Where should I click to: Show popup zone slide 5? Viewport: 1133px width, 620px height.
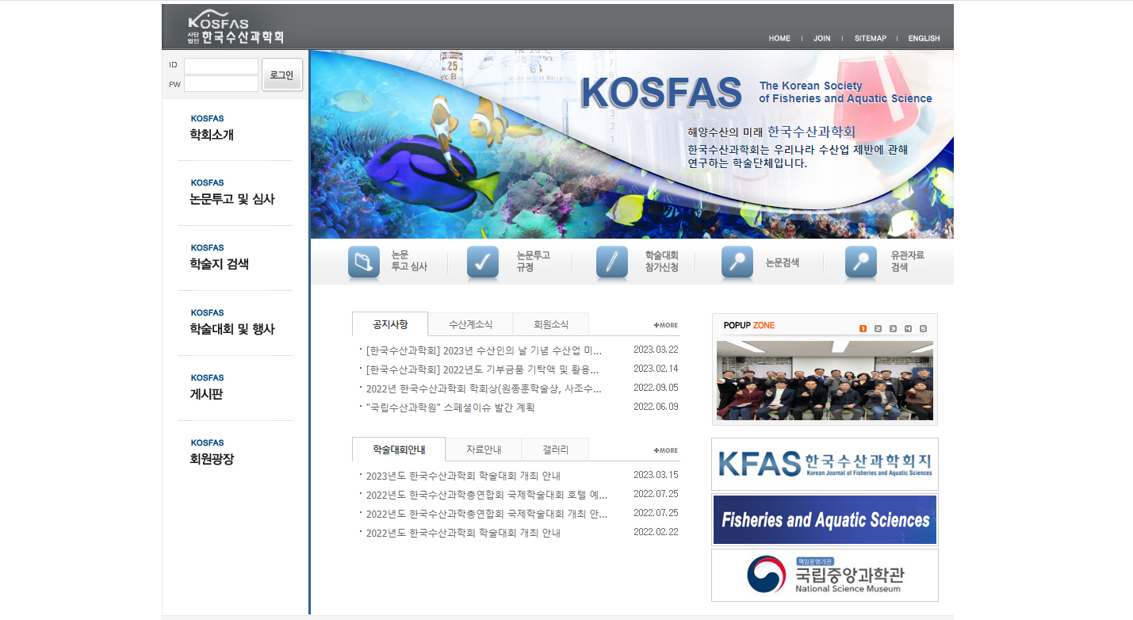tap(923, 328)
